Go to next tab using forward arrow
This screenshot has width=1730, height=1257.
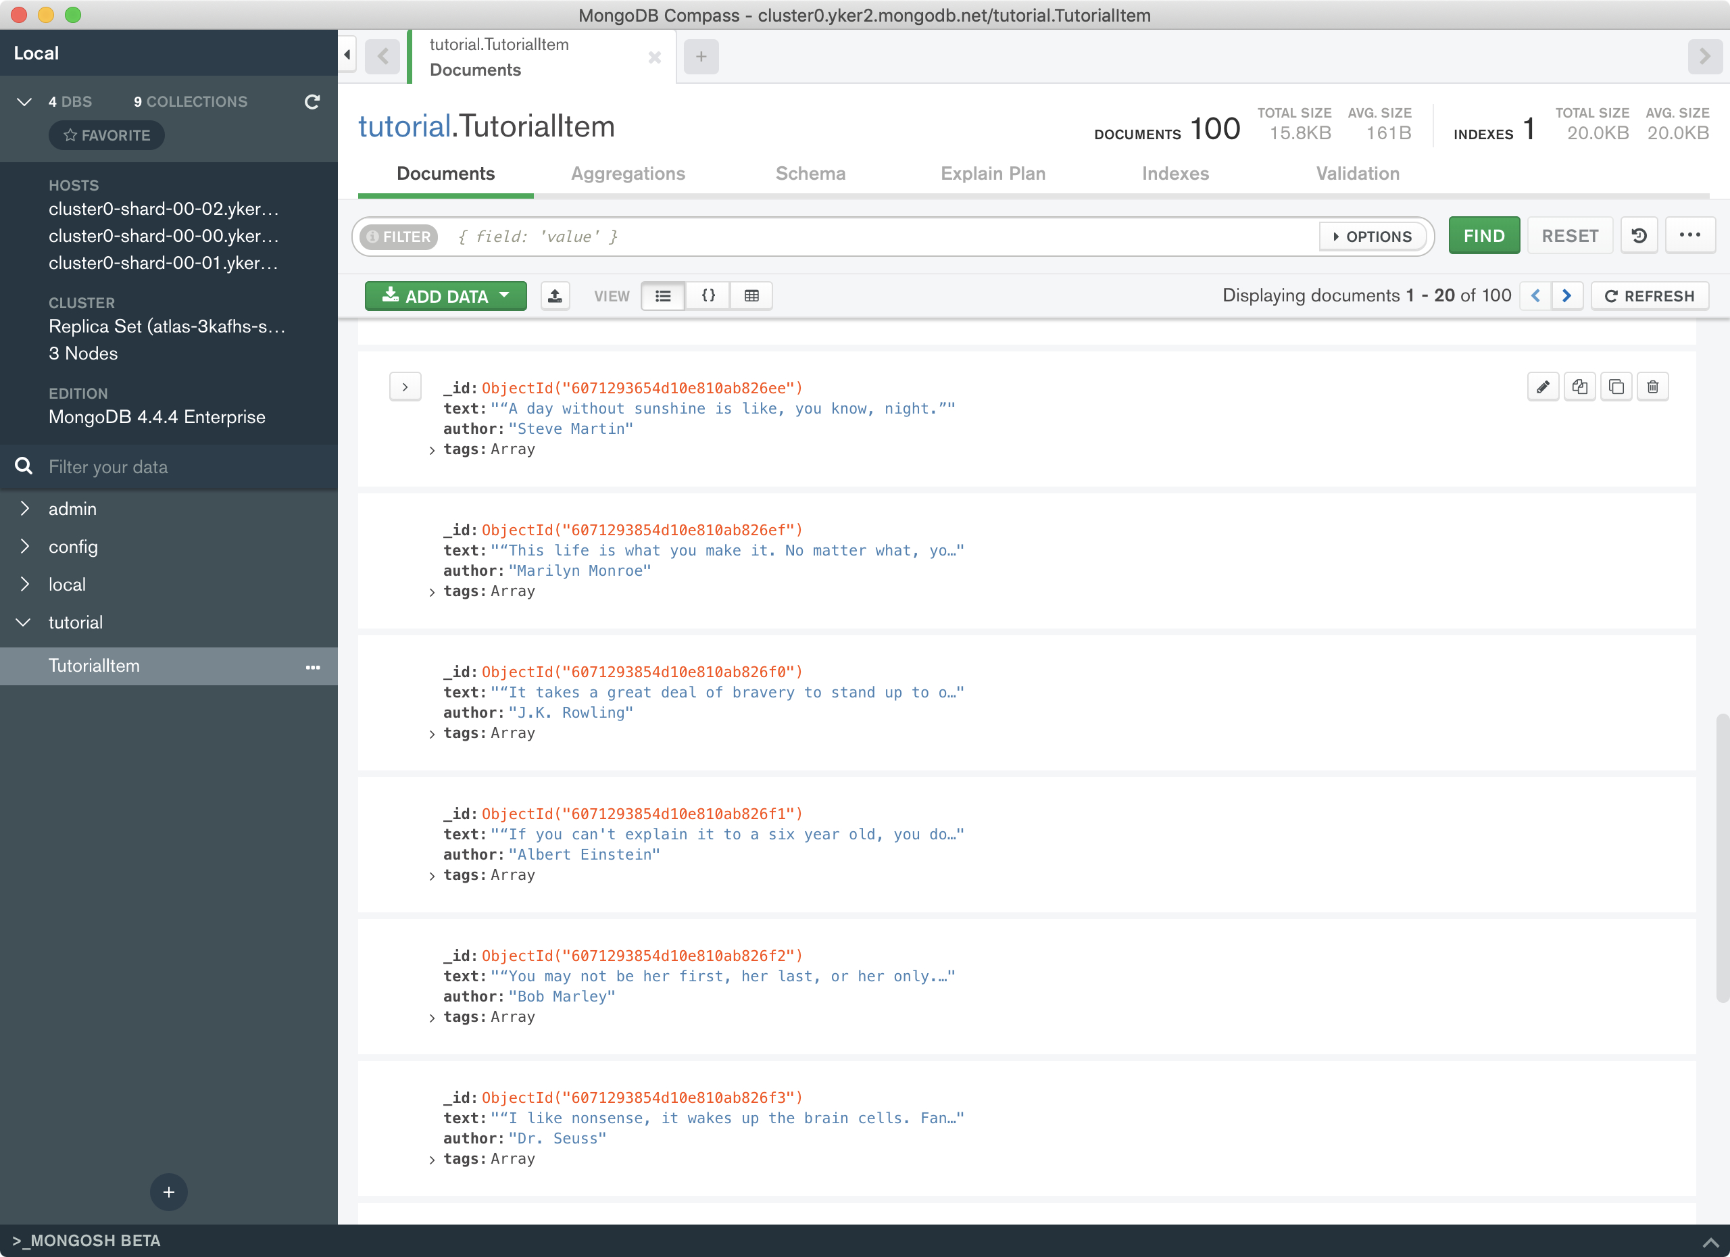tap(1705, 57)
